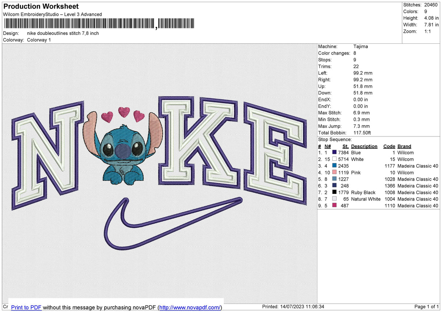Click the EndX value 0.00 in
The height and width of the screenshot is (312, 442).
coord(361,99)
